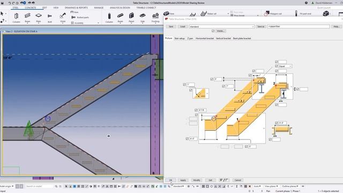
Task: Select the concrete Column tool
Action: [x=109, y=18]
